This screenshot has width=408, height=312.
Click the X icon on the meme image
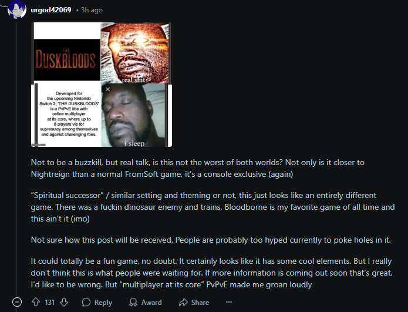(108, 89)
